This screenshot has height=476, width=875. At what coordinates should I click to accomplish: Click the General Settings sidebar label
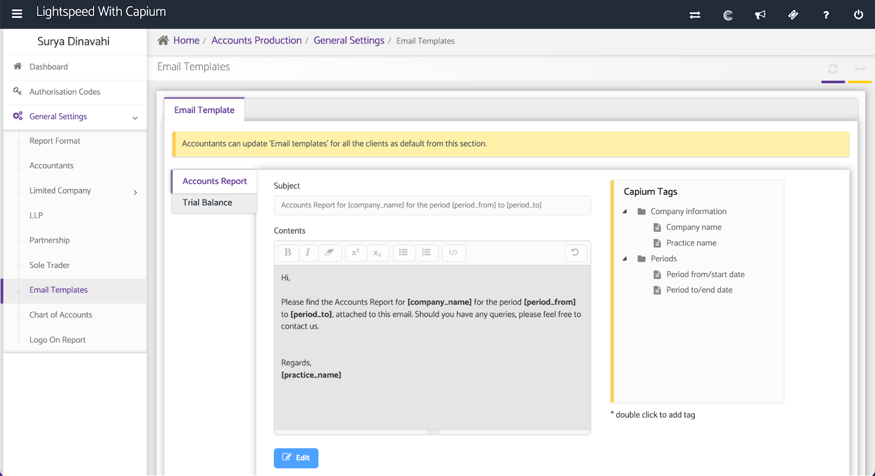pyautogui.click(x=58, y=116)
